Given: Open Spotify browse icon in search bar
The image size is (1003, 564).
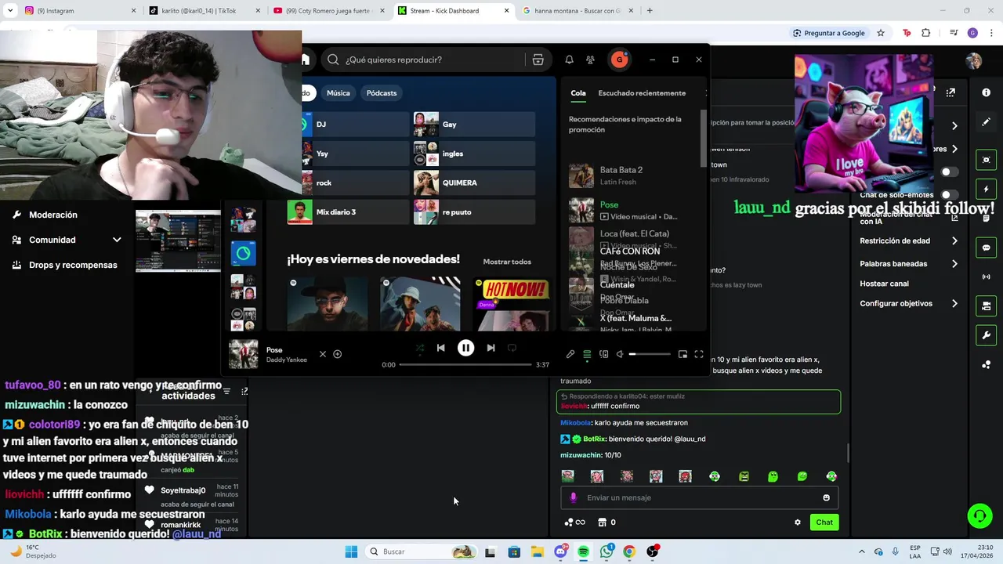Looking at the screenshot, I should click(x=538, y=60).
